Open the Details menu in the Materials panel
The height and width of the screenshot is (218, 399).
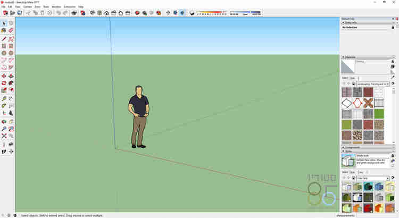click(x=393, y=83)
